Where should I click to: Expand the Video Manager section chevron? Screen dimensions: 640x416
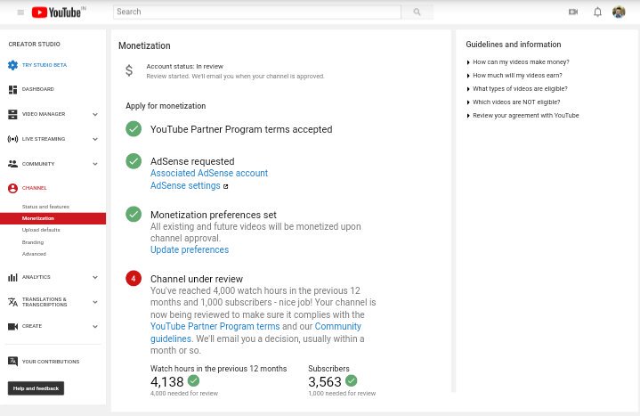[x=95, y=114]
